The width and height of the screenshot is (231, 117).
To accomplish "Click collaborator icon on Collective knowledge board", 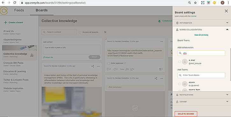I will [x=32, y=55].
